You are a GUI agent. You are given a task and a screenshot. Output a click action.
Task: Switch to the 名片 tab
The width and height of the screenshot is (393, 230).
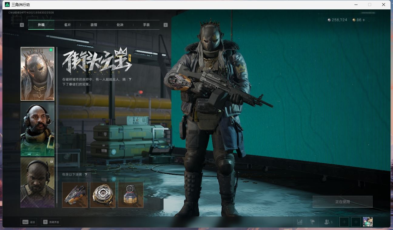67,25
